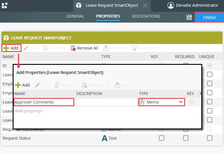
Task: Click the Text type icon for Request Status
Action: (105, 138)
